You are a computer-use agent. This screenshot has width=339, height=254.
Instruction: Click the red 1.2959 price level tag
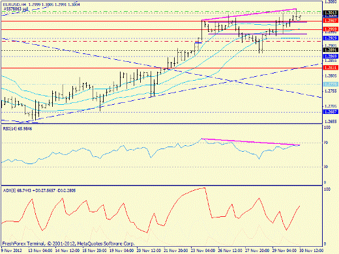tap(331, 29)
